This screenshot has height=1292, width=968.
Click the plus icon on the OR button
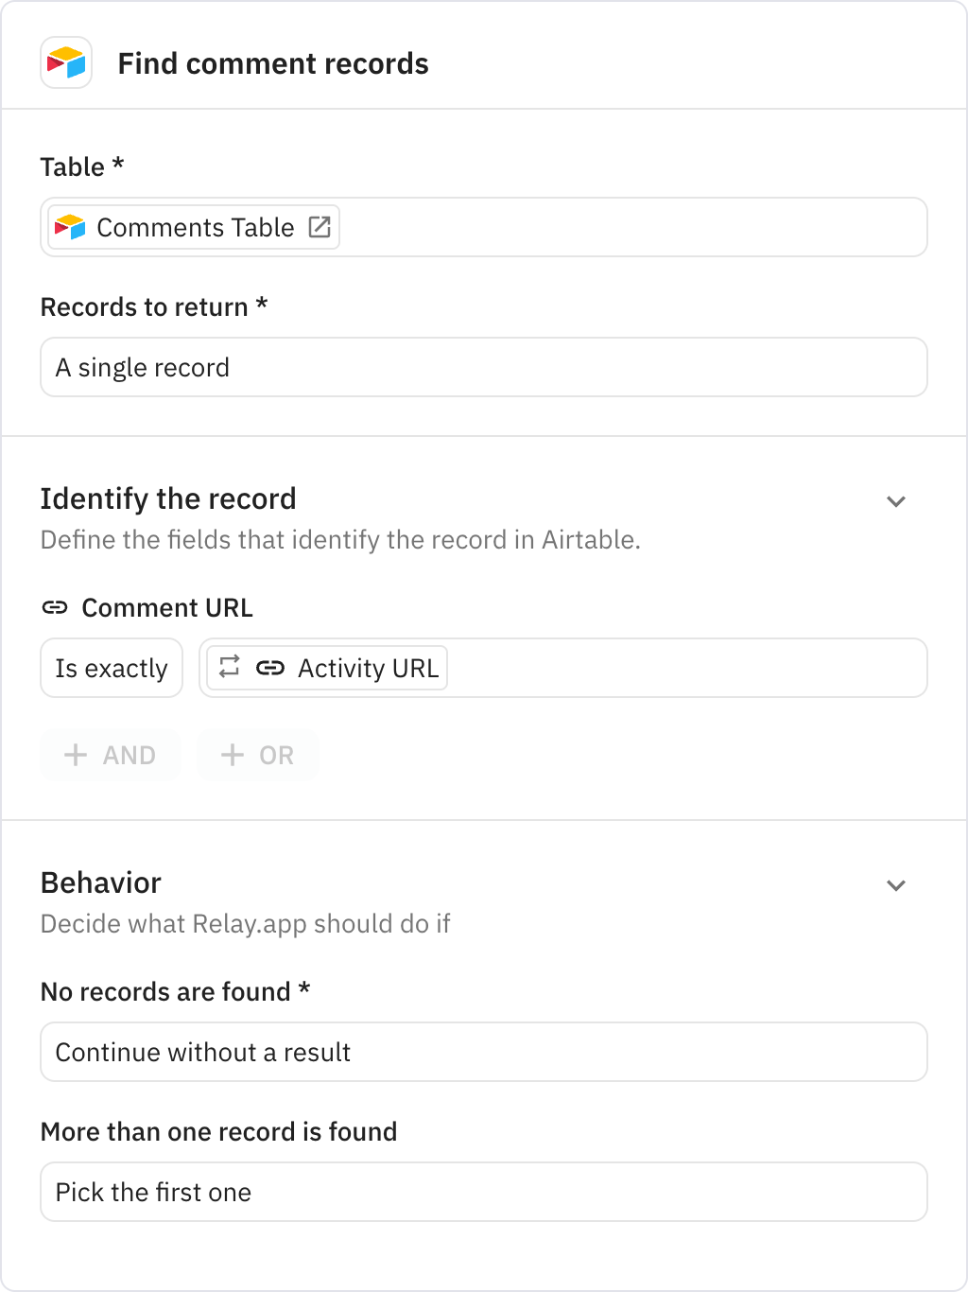click(232, 755)
